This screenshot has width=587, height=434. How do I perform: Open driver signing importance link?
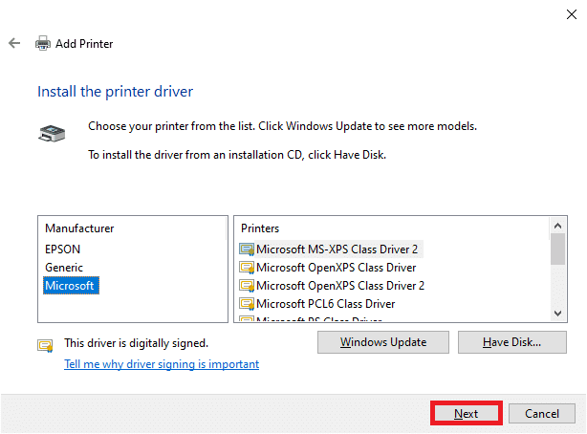pos(162,364)
